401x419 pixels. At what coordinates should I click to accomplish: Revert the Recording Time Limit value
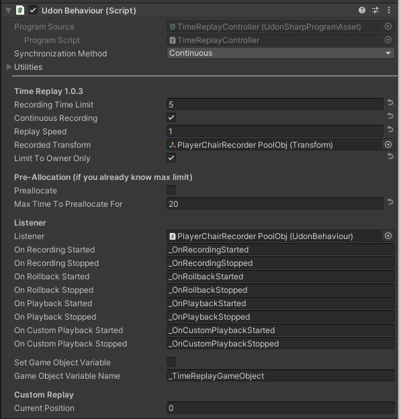(x=390, y=102)
